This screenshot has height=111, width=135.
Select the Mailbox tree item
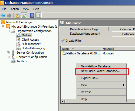[27, 35]
